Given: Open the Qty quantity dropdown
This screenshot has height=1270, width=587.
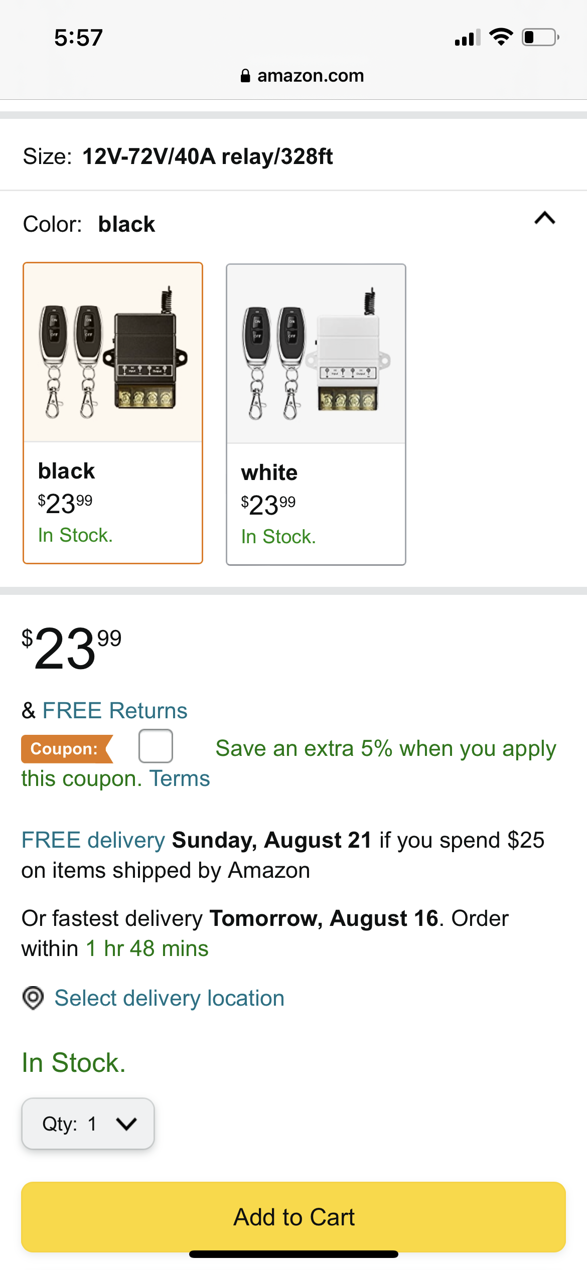Looking at the screenshot, I should [x=88, y=1124].
